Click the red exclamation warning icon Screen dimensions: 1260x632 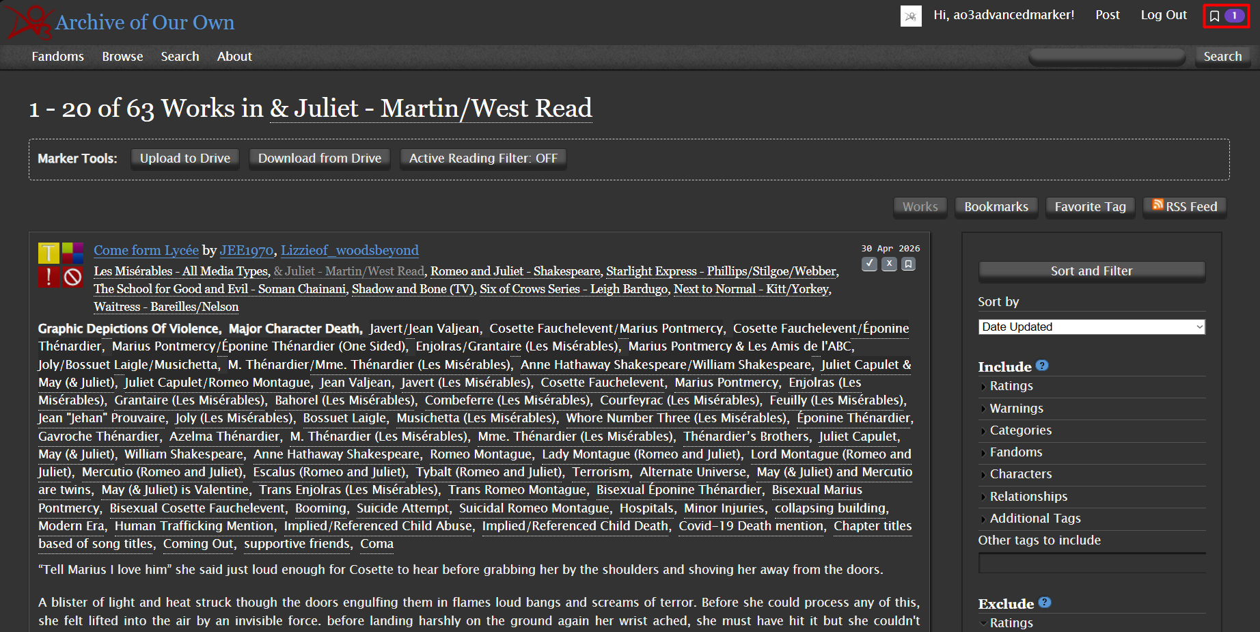(x=49, y=277)
